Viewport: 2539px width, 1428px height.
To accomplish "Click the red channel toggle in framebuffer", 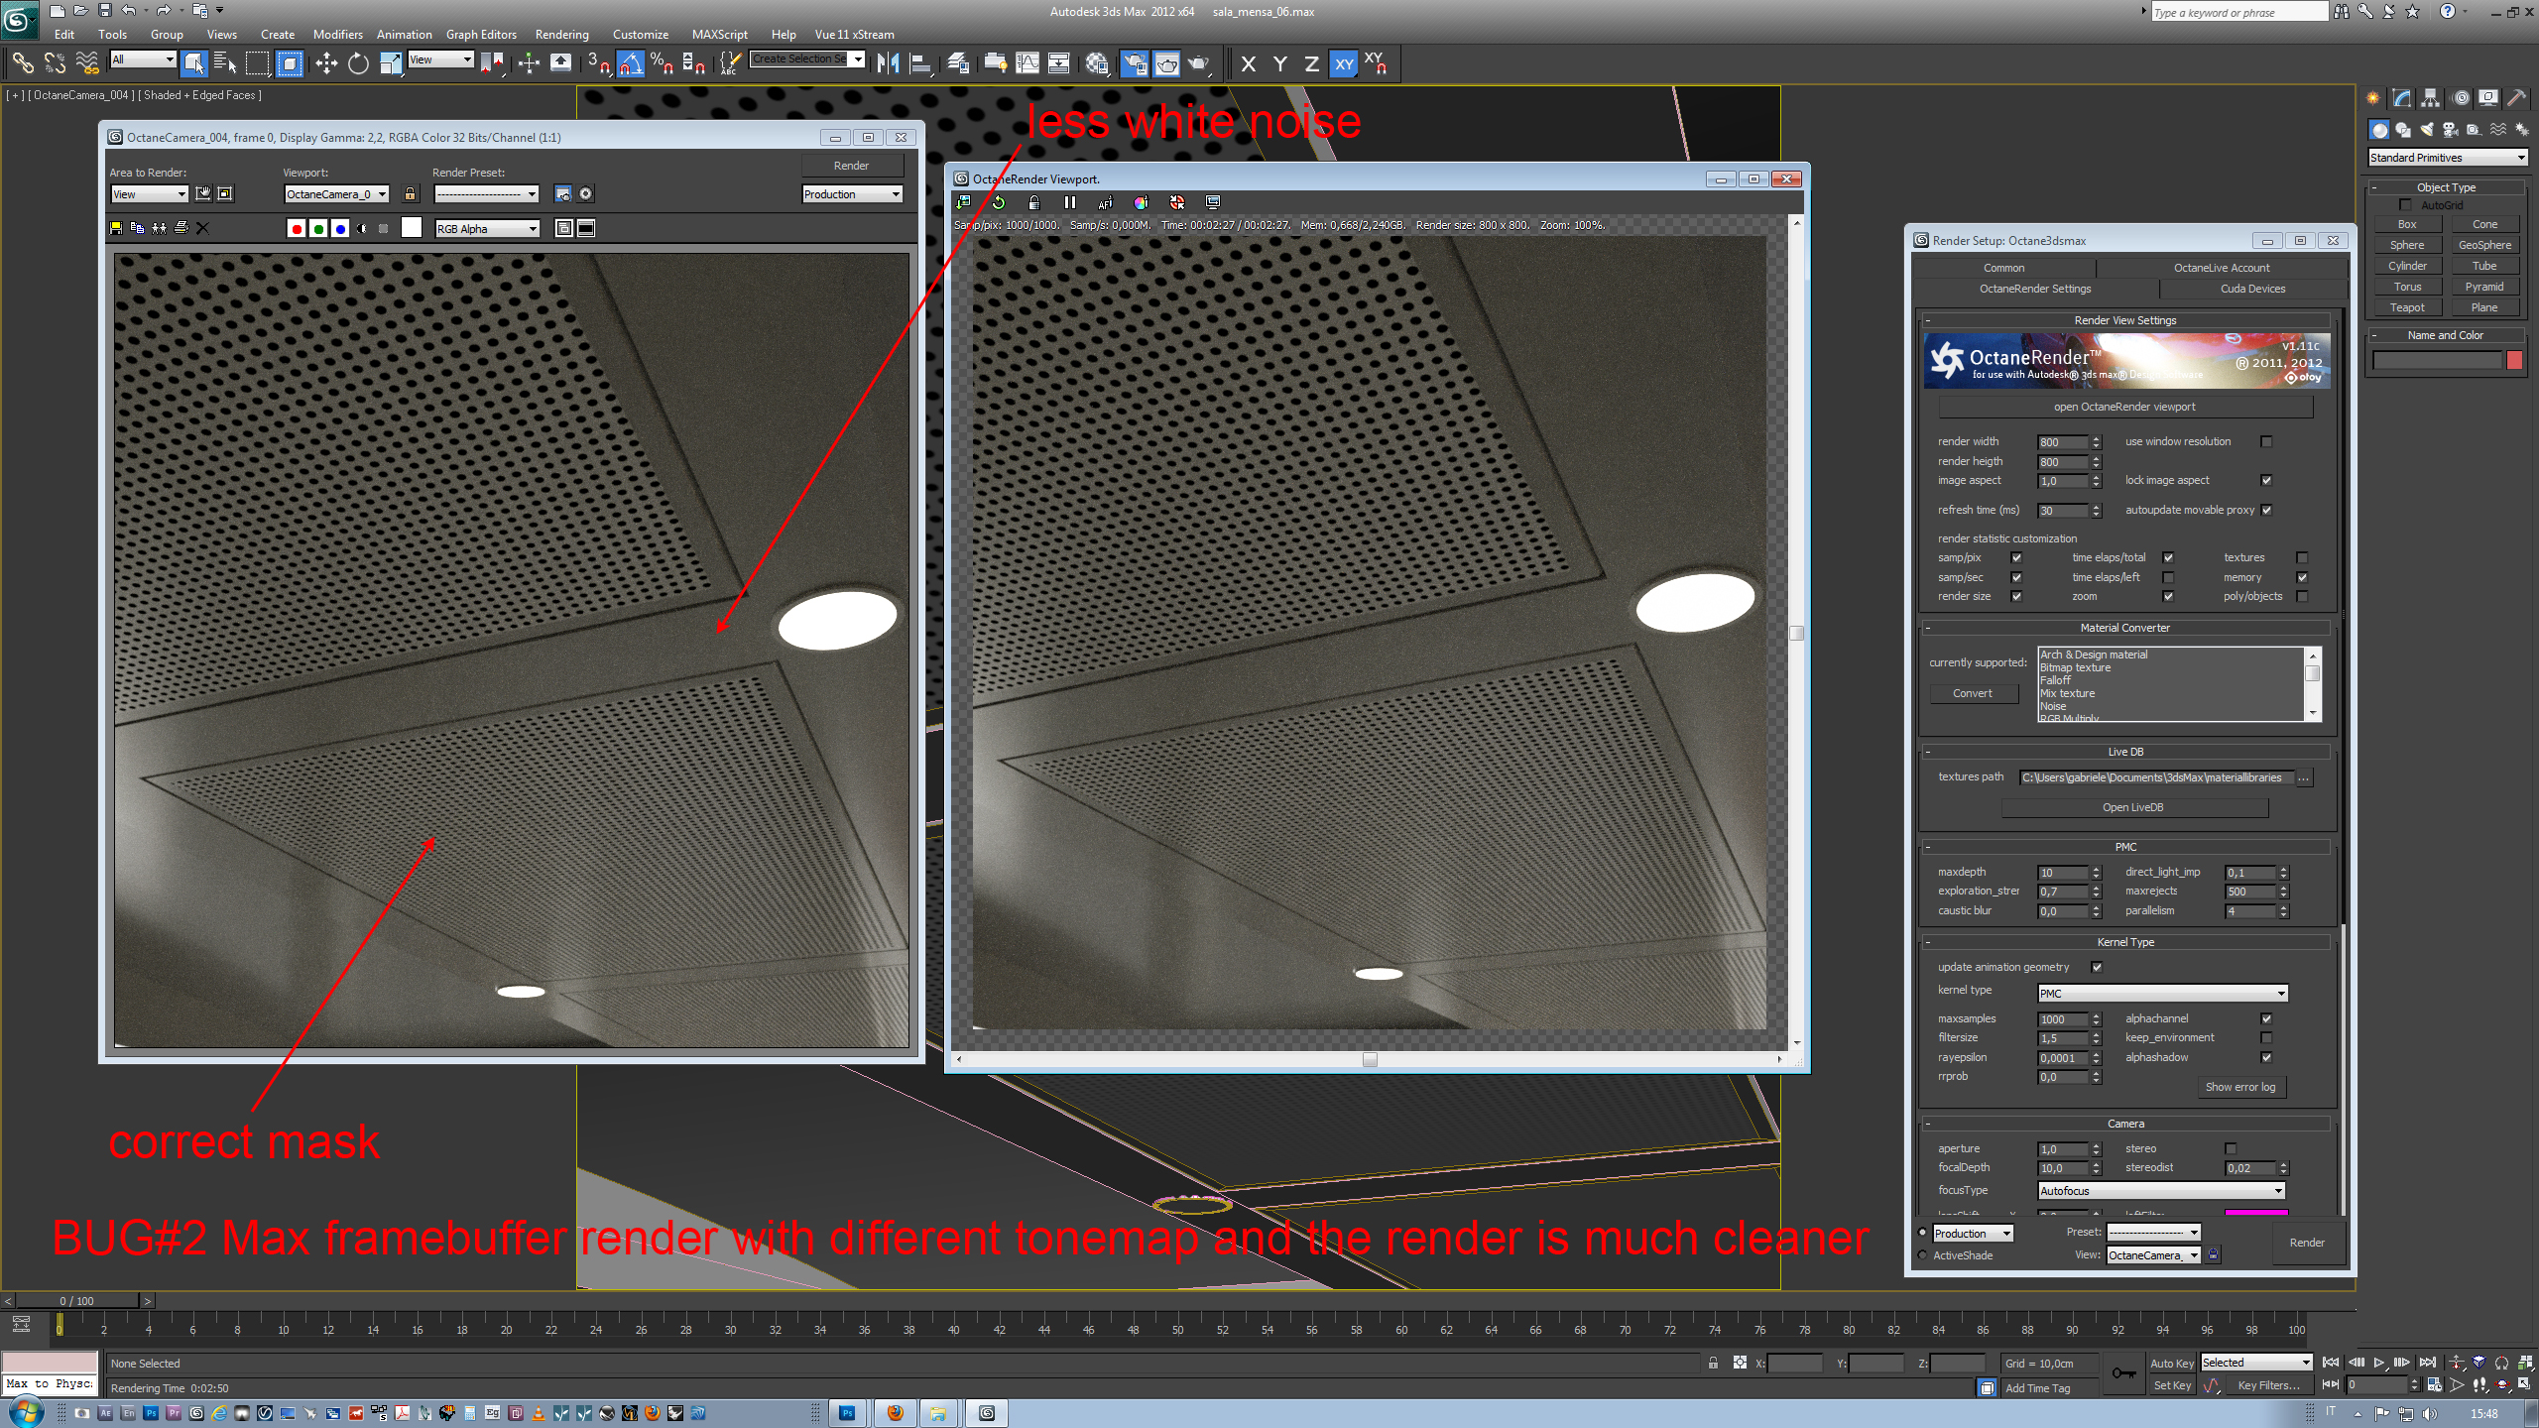I will pyautogui.click(x=296, y=229).
